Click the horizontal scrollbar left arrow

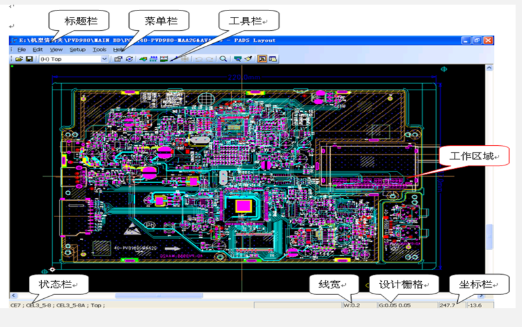coord(13,296)
